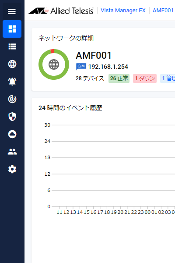This screenshot has height=263, width=175.
Task: Open the wireless radar plugin icon
Action: pos(12,99)
